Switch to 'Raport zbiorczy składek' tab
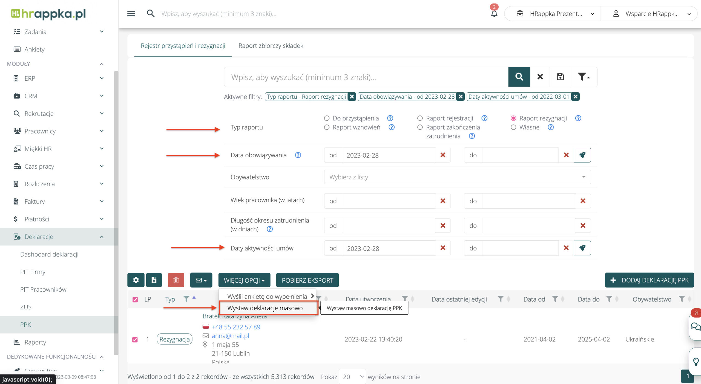 [x=271, y=46]
